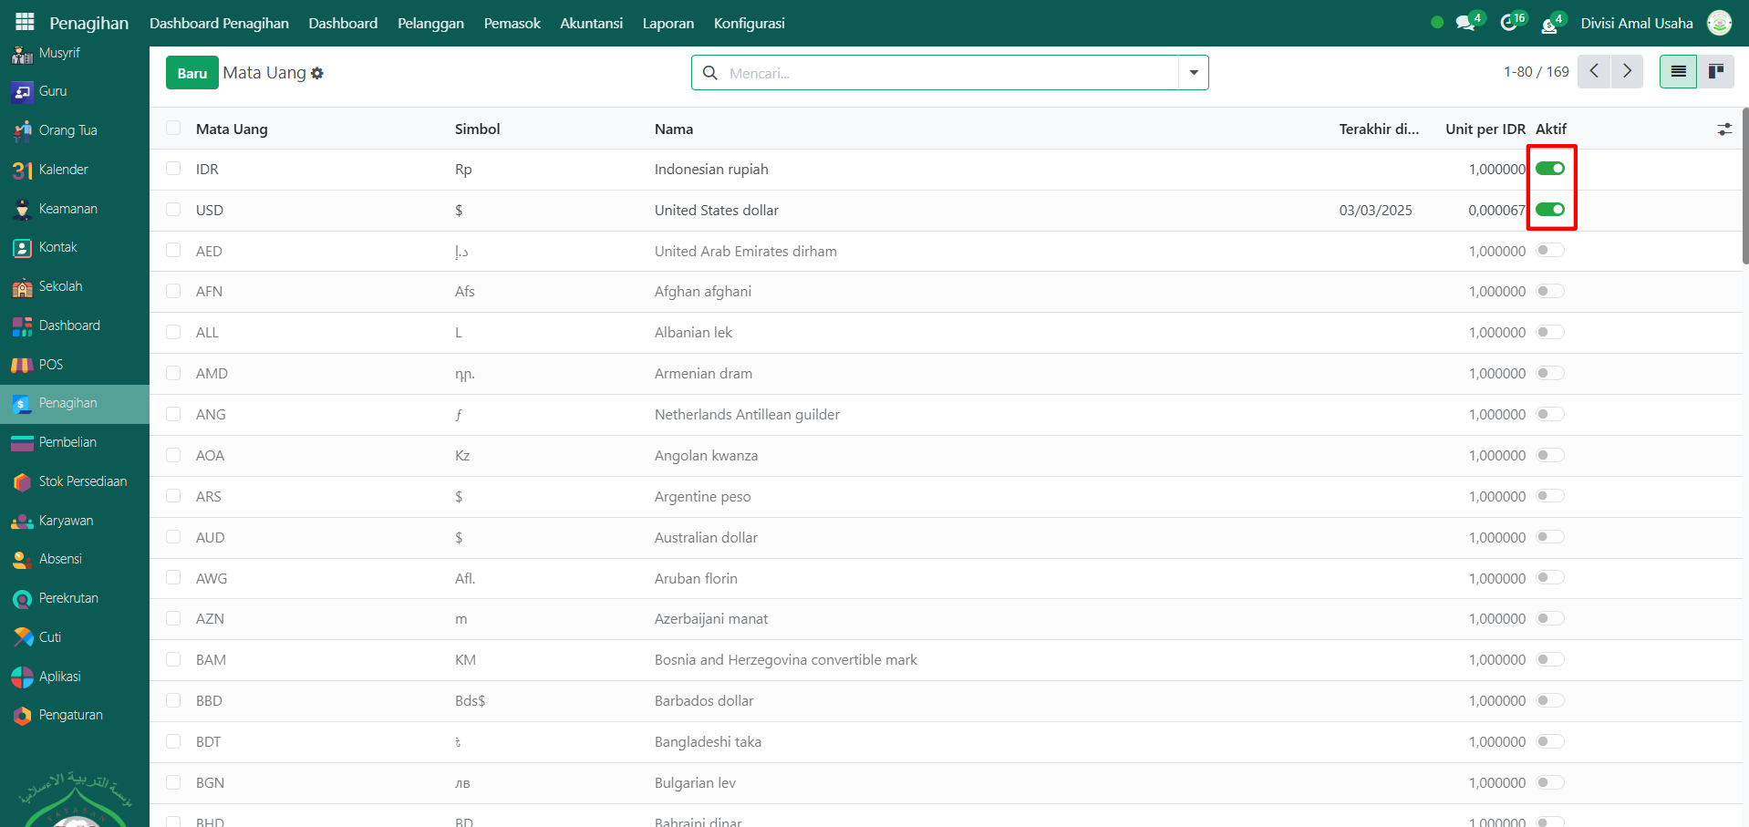Open the chat messages icon
The width and height of the screenshot is (1749, 827).
(x=1464, y=24)
